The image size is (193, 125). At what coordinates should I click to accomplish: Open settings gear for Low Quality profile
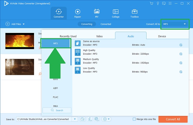coord(181,72)
